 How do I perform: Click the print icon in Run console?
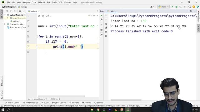106,32
